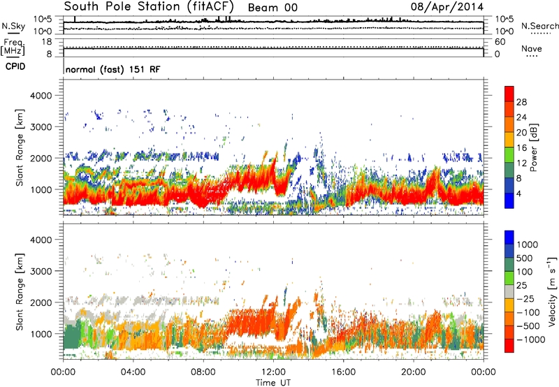Click the '16' power colorbar label

(x=521, y=148)
